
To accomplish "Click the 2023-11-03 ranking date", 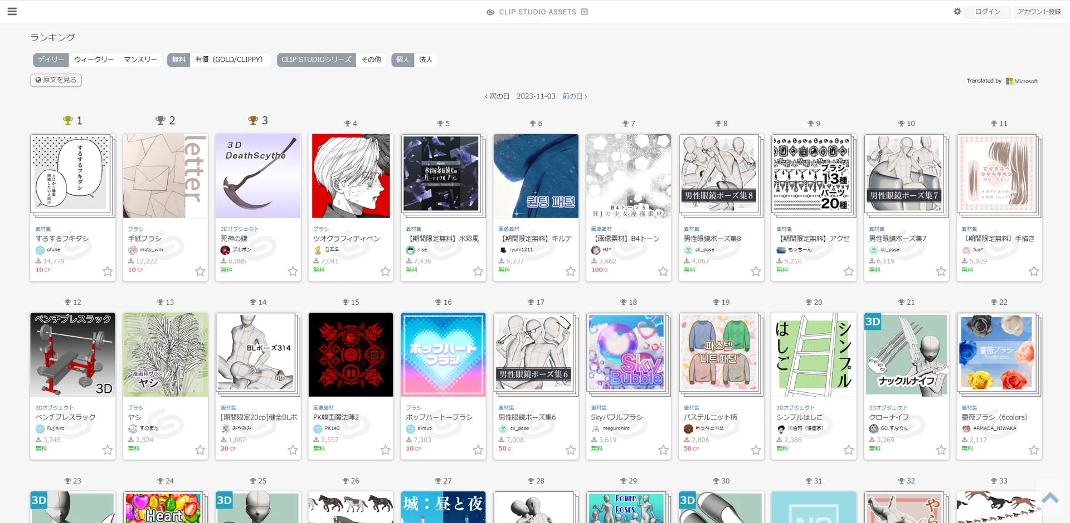I will 536,96.
